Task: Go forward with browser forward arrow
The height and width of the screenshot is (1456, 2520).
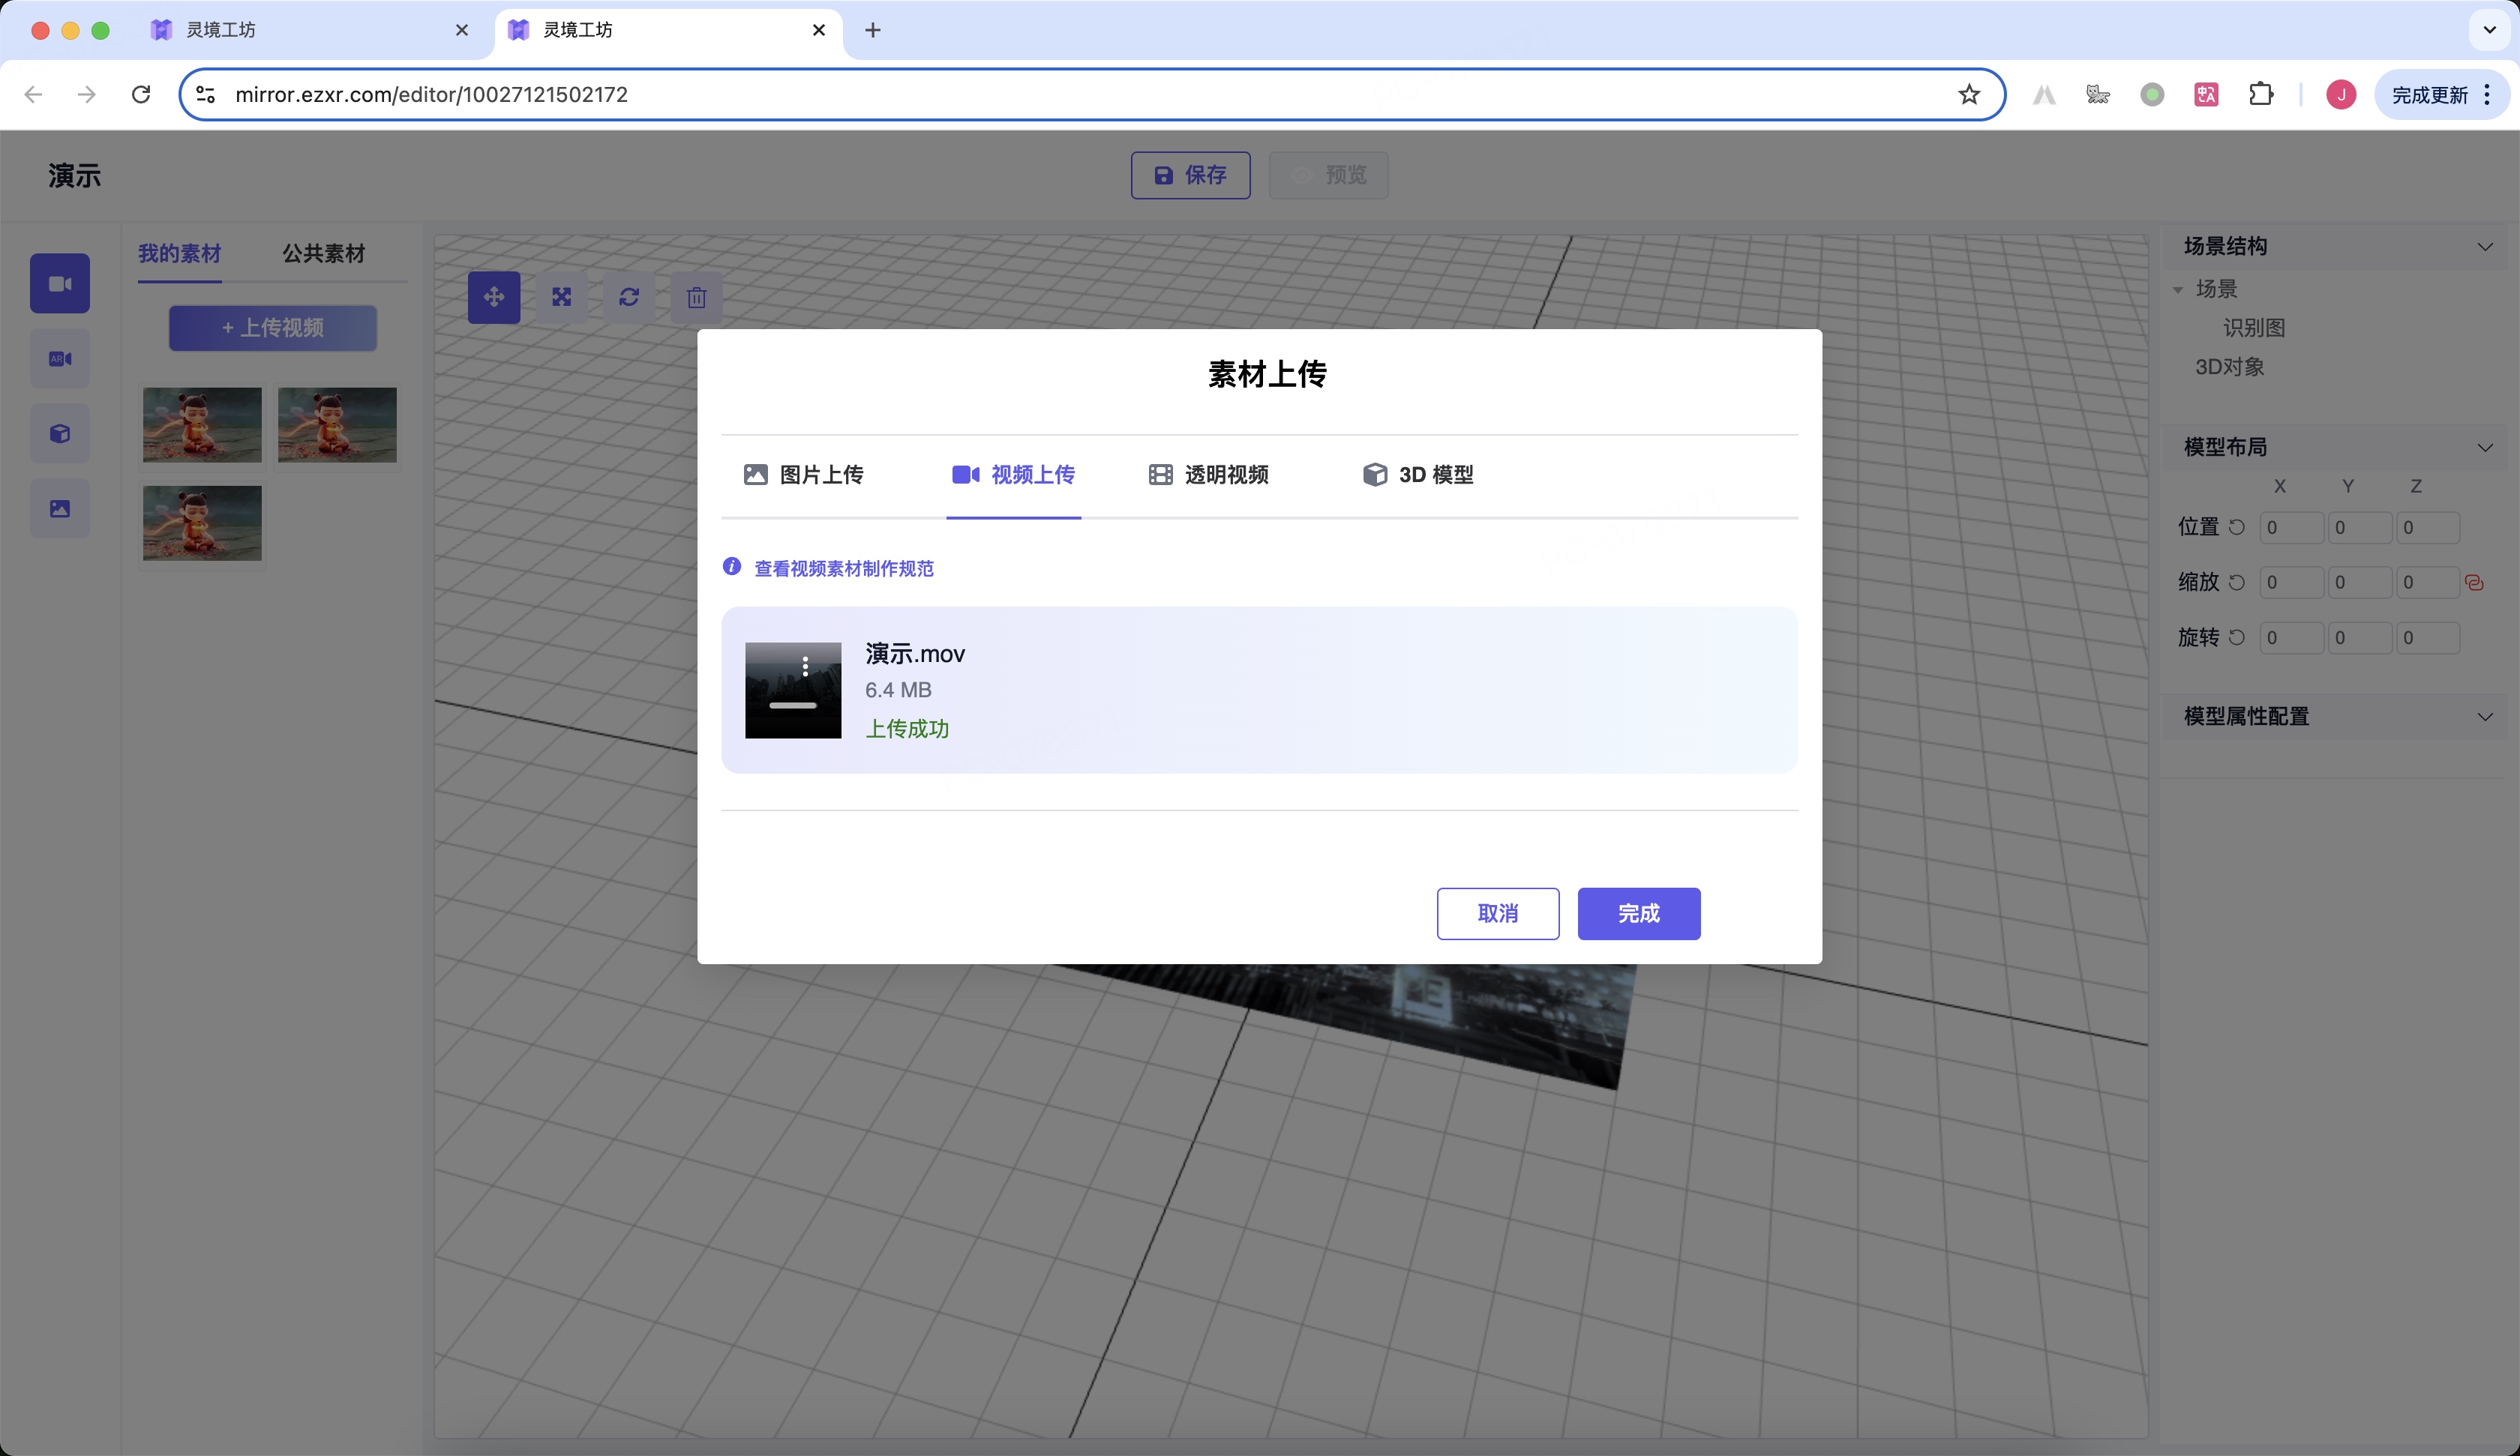Action: [87, 94]
